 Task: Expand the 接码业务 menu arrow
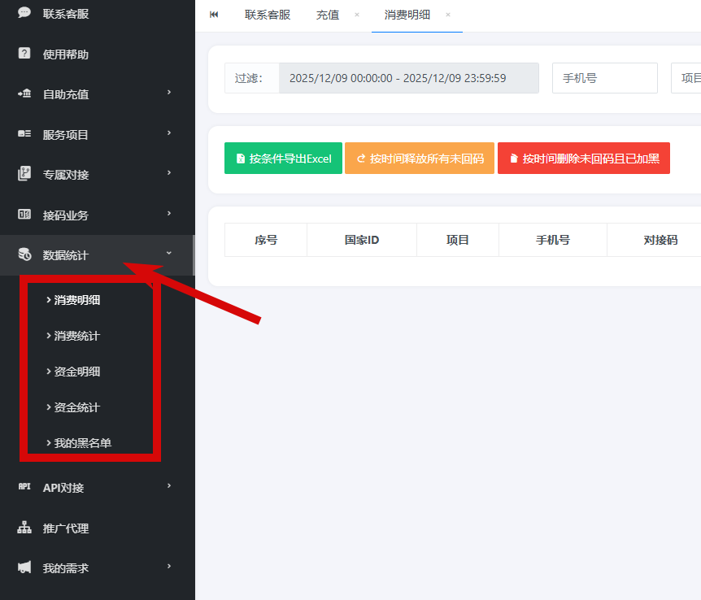169,213
